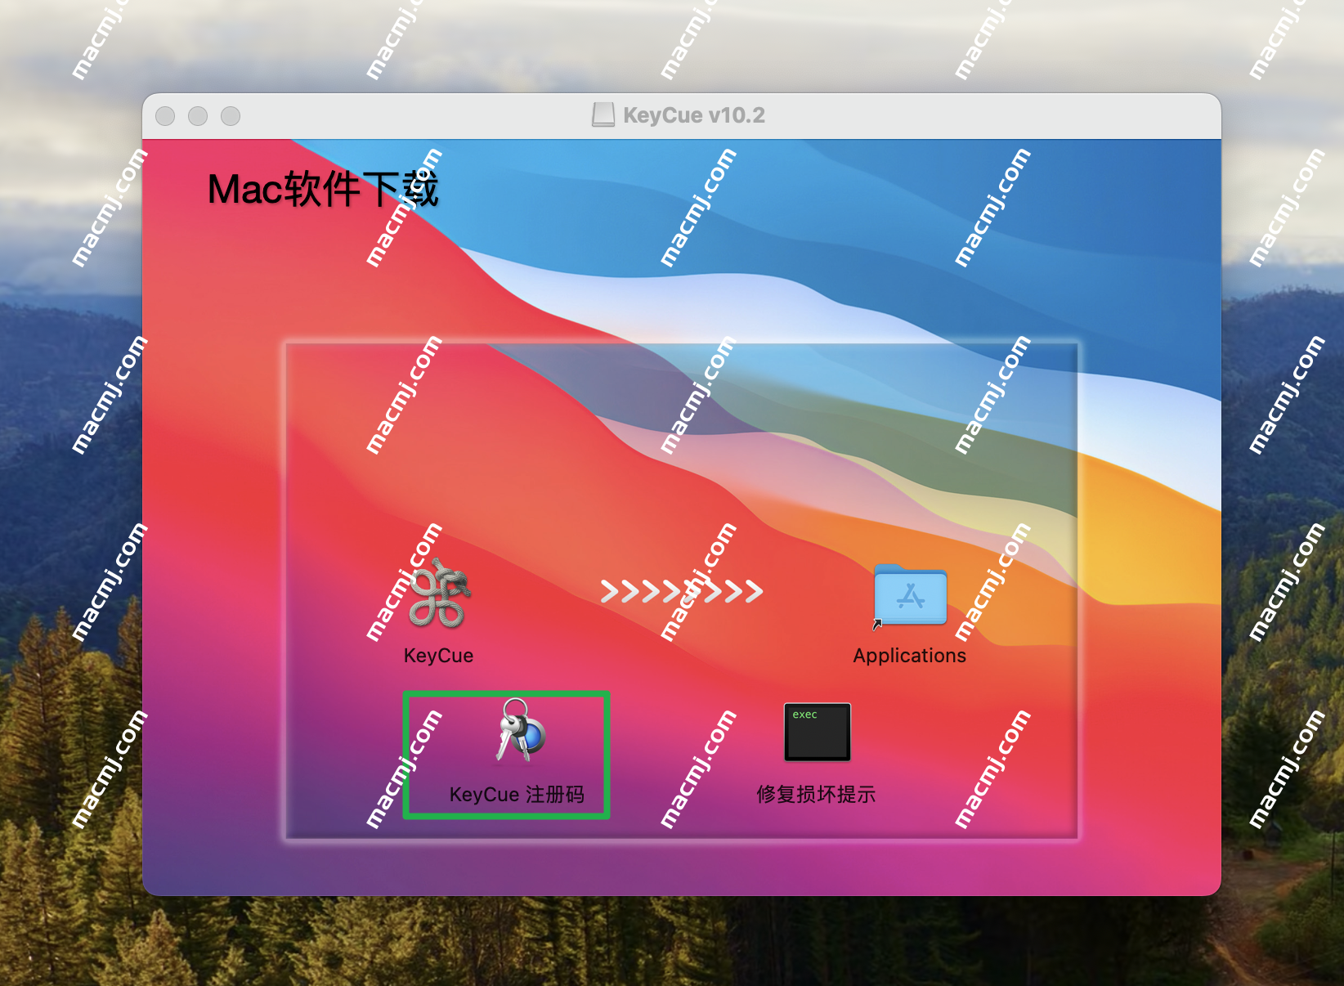
Task: Close the KeyCue v10.2 window
Action: pyautogui.click(x=165, y=116)
